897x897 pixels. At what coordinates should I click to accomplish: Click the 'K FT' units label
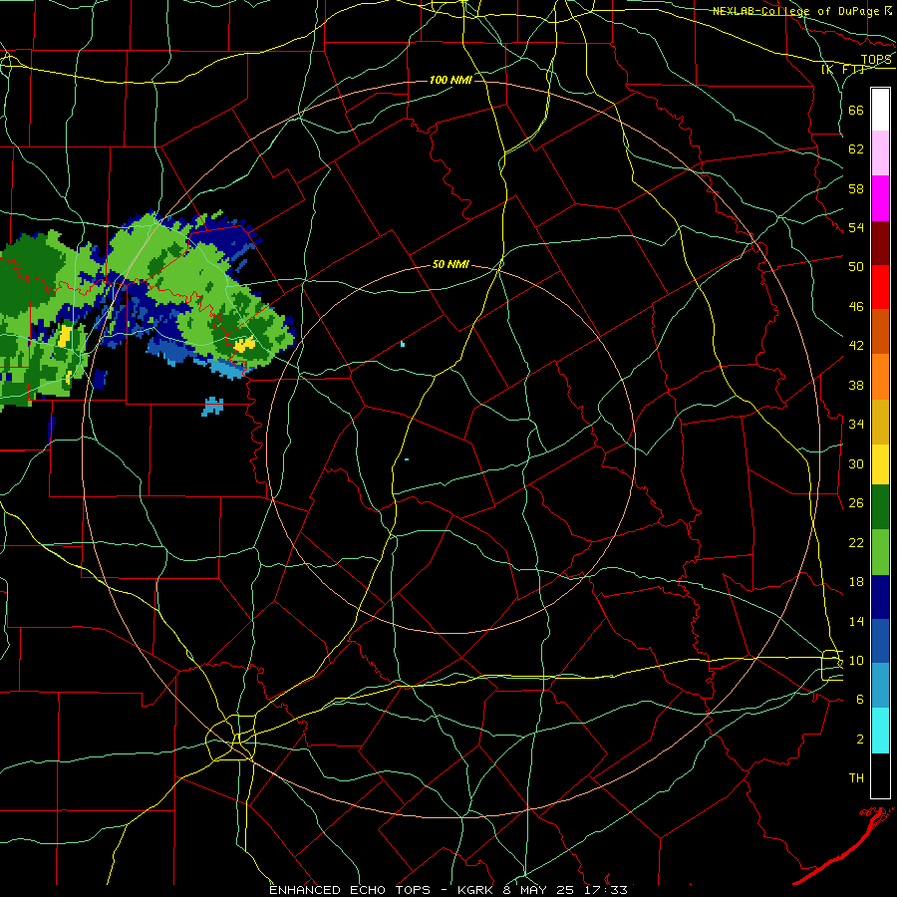842,69
